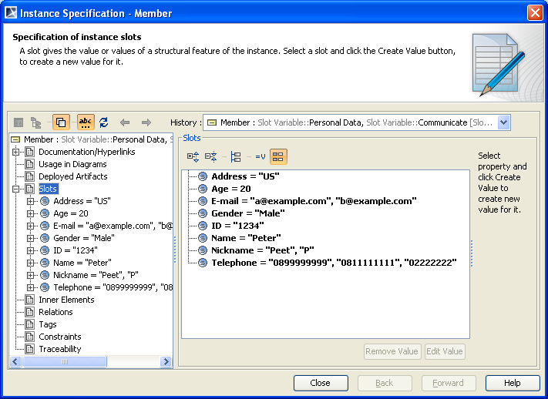
Task: Click the window's red close X
Action: coord(535,13)
